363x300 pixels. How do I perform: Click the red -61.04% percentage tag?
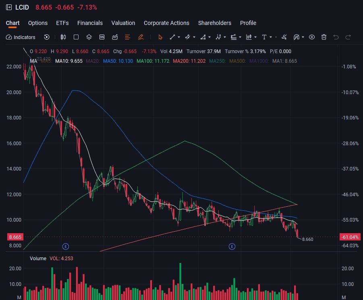[350, 237]
